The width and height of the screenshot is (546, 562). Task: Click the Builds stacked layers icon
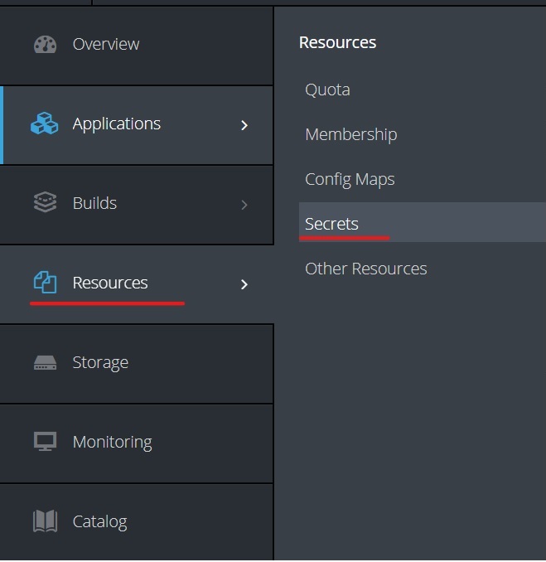pyautogui.click(x=45, y=203)
